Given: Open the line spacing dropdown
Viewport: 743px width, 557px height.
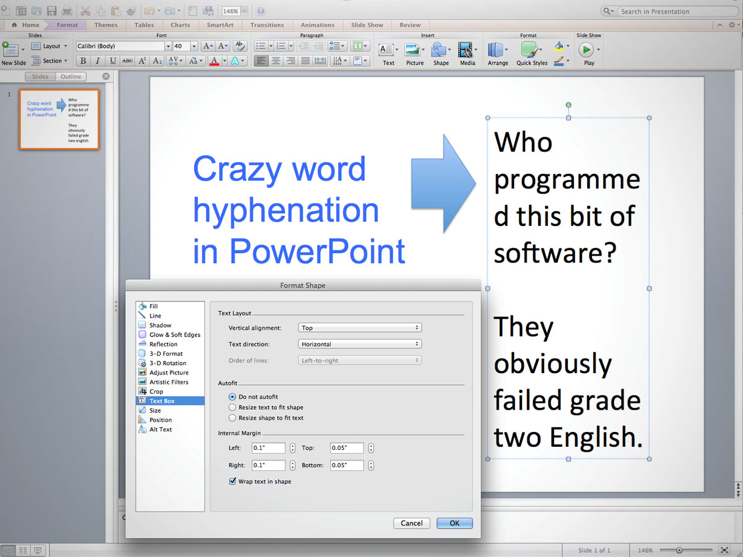Looking at the screenshot, I should (x=338, y=46).
